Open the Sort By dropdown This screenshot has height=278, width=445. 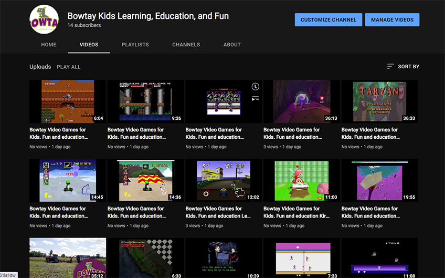pyautogui.click(x=403, y=67)
